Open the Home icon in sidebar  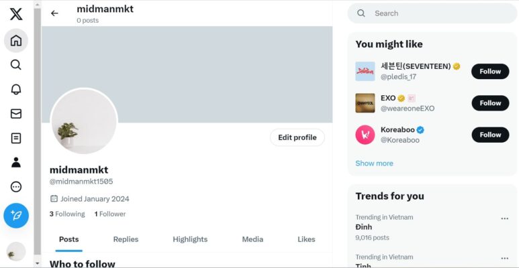pos(16,40)
